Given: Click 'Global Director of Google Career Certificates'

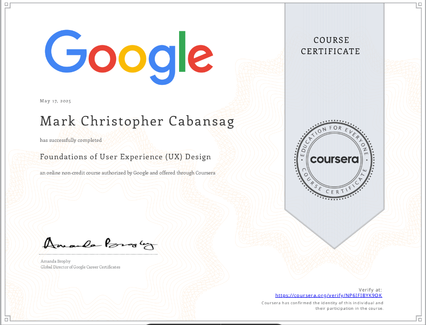Looking at the screenshot, I should 80,267.
